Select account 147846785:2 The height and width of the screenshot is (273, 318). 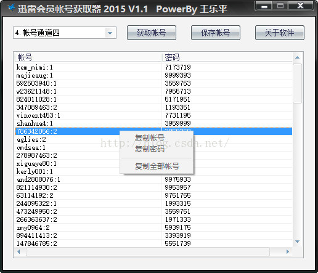[36, 243]
